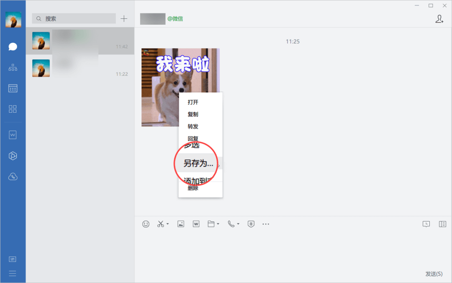
Task: Click the profile avatar in sidebar
Action: (x=13, y=20)
